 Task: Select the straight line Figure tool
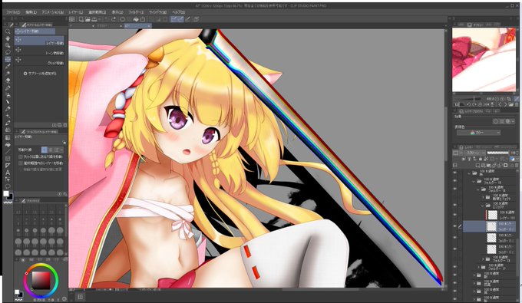8,152
